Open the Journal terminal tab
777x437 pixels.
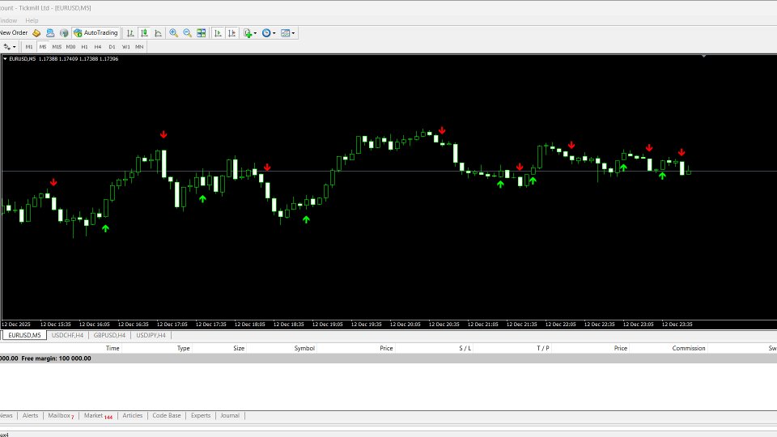click(x=230, y=416)
